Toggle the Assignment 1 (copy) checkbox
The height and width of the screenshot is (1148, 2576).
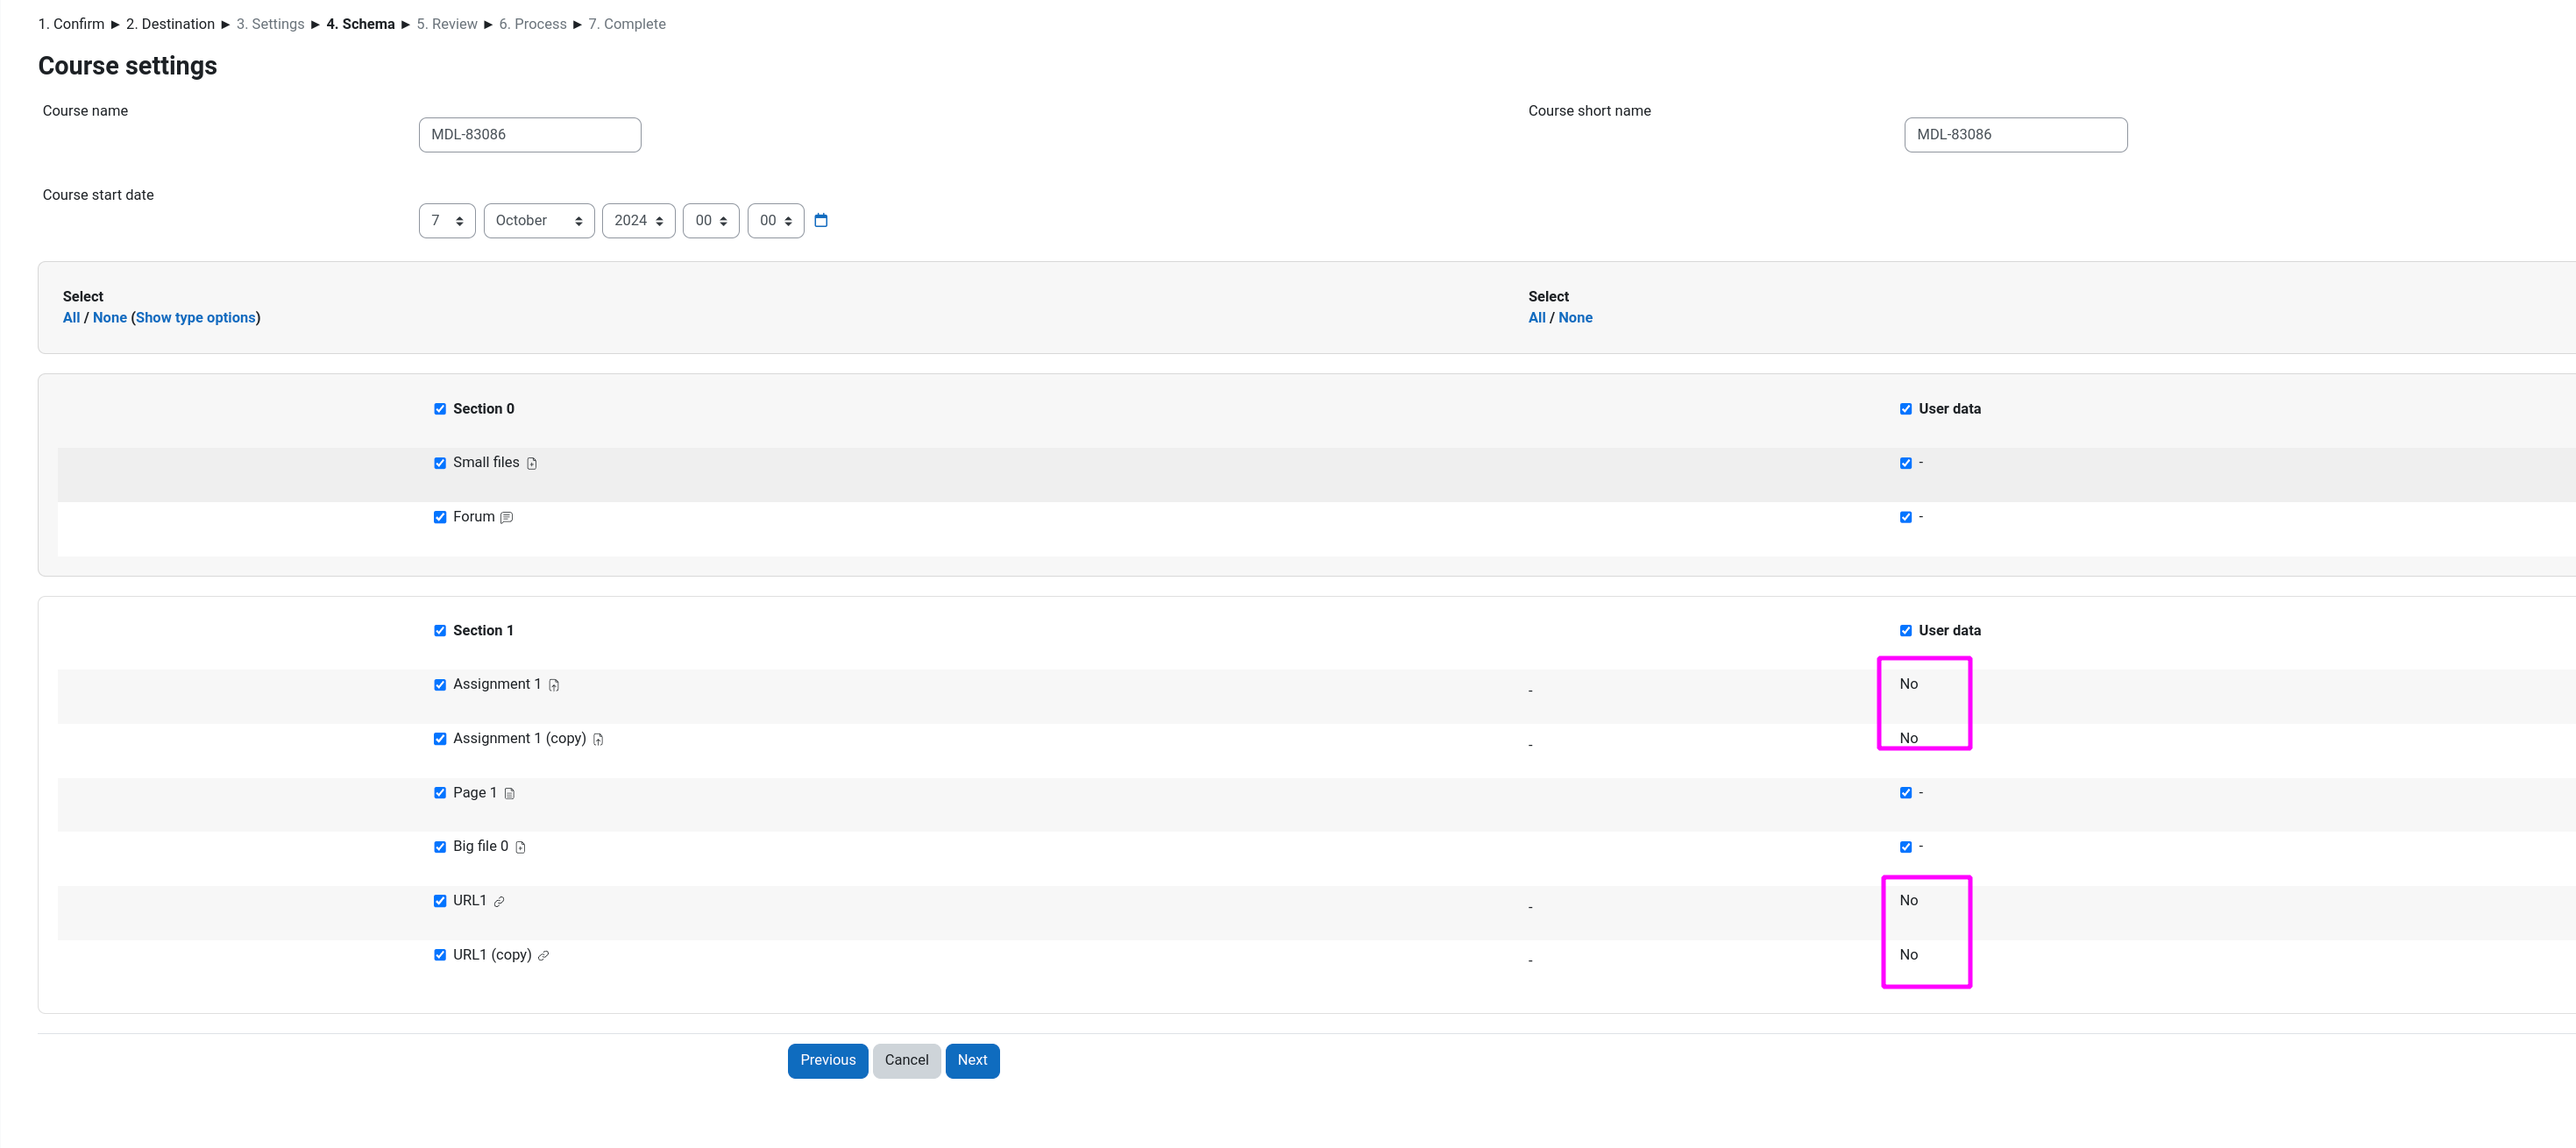440,739
